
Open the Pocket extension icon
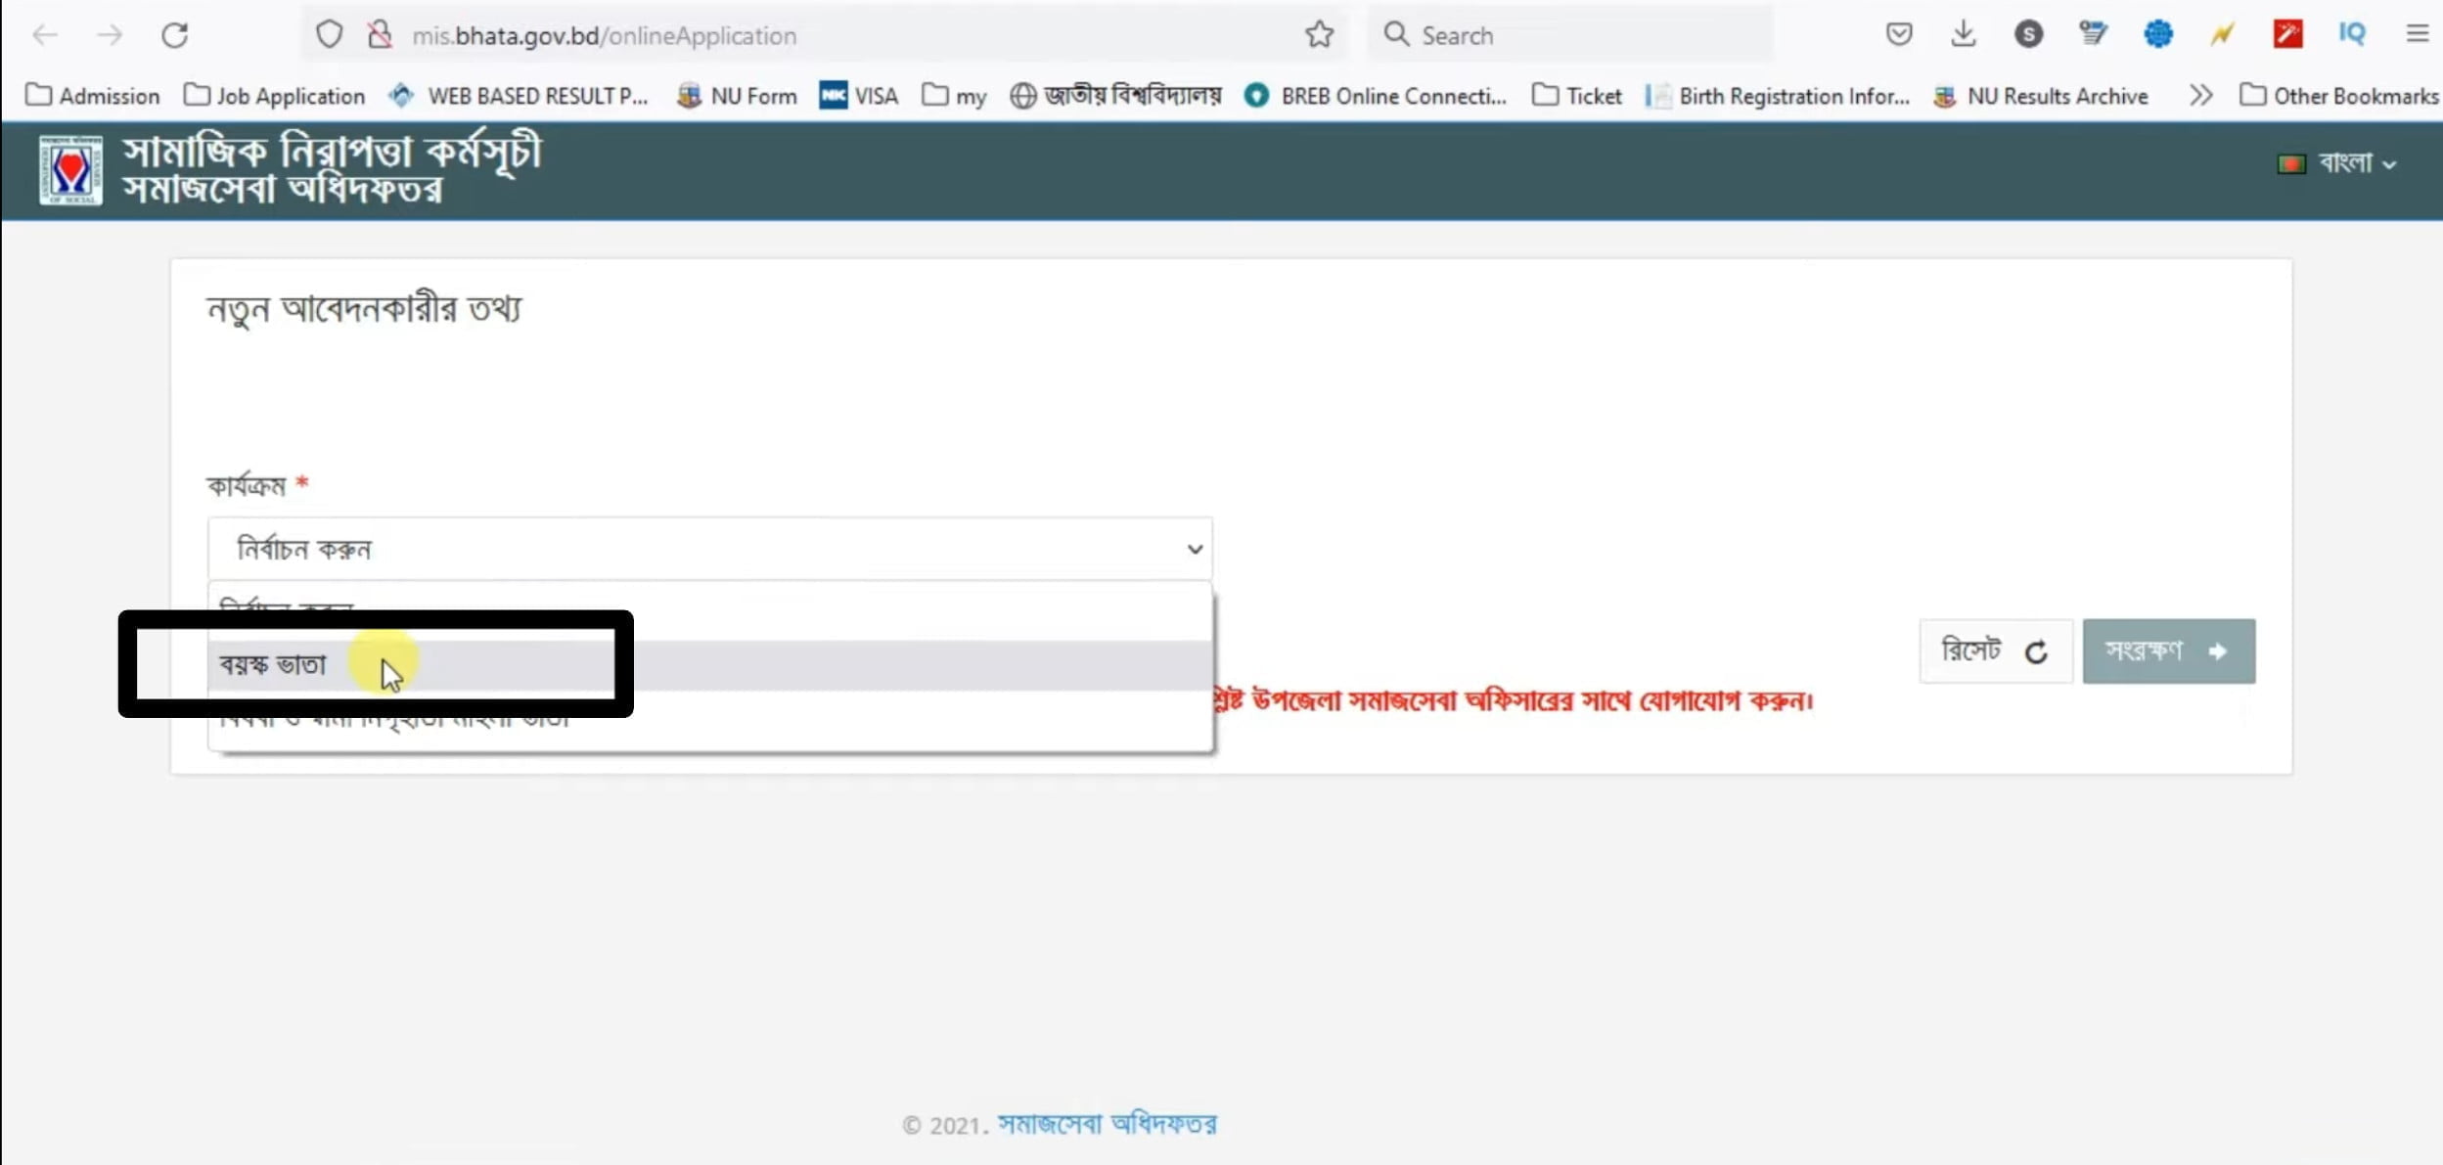(1899, 34)
